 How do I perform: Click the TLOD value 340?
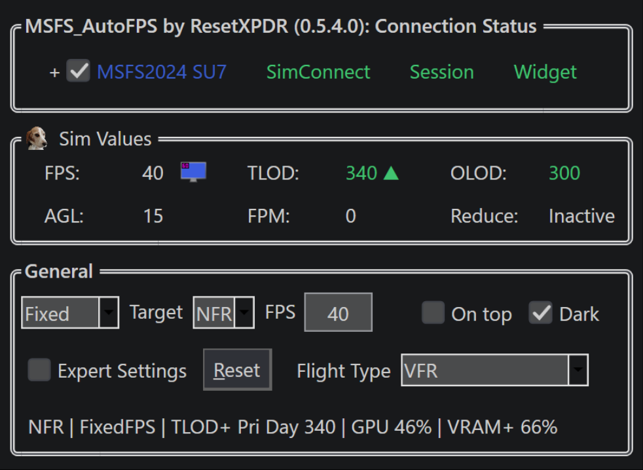361,173
